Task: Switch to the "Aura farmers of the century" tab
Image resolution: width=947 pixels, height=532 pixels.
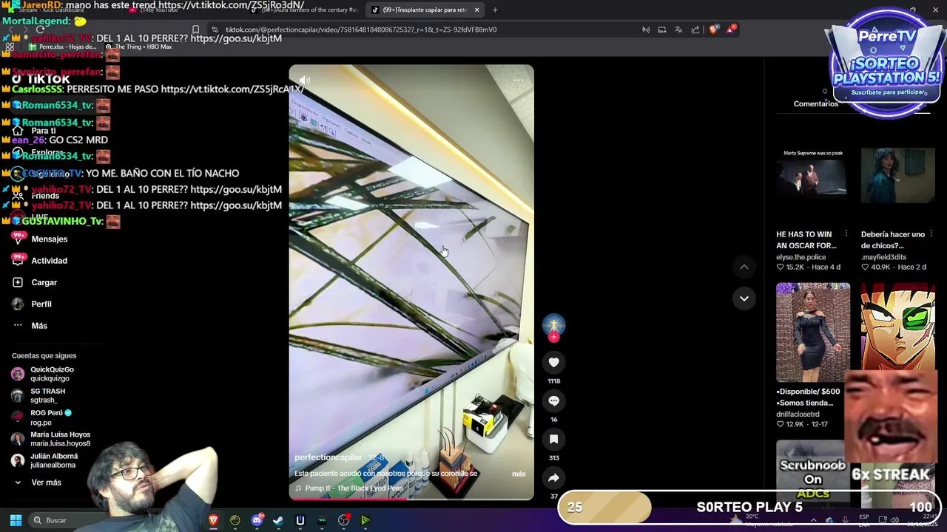Action: (x=305, y=10)
